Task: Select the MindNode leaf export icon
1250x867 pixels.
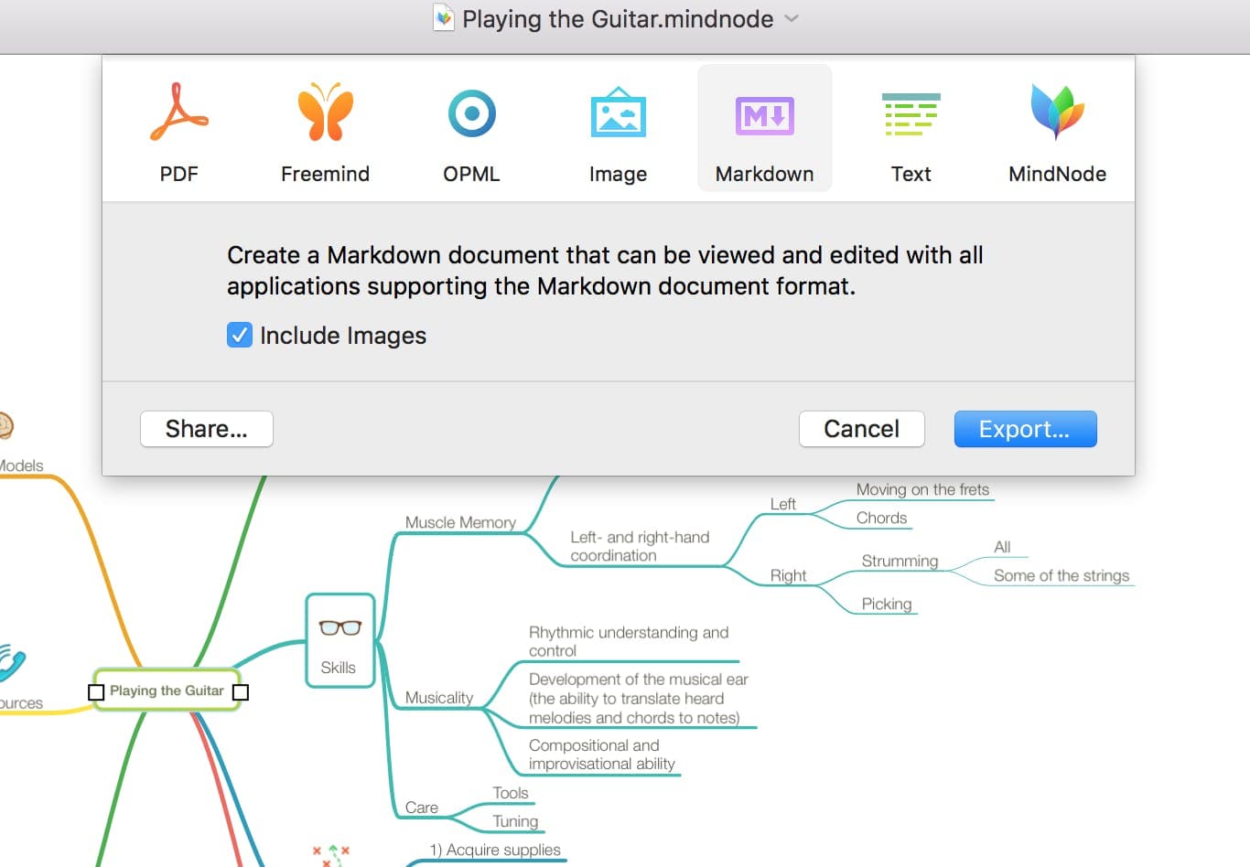Action: tap(1057, 113)
